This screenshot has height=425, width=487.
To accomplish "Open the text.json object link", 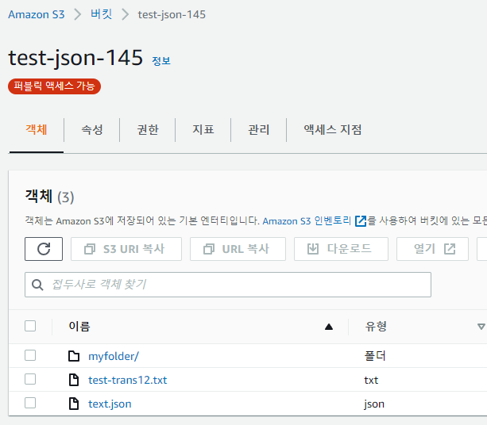I will 110,404.
